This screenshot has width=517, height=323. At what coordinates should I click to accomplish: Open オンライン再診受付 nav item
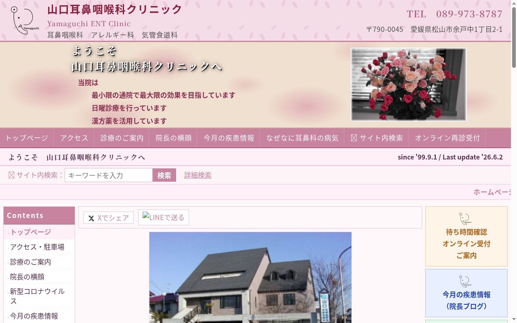click(x=447, y=138)
